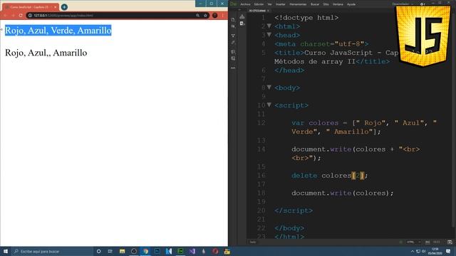Click the <!doctype html> line
The width and height of the screenshot is (456, 256).
point(306,17)
